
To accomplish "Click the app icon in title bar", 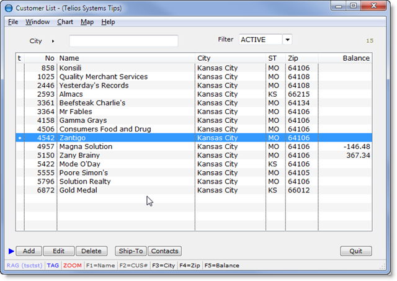I will (9, 8).
